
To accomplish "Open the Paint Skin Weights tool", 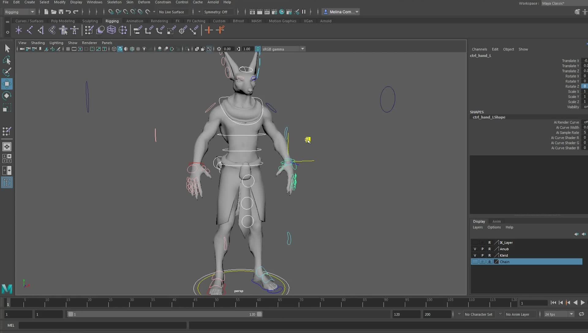I will click(x=89, y=30).
